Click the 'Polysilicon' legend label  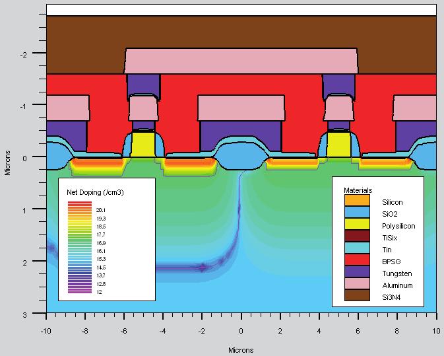[x=398, y=226]
